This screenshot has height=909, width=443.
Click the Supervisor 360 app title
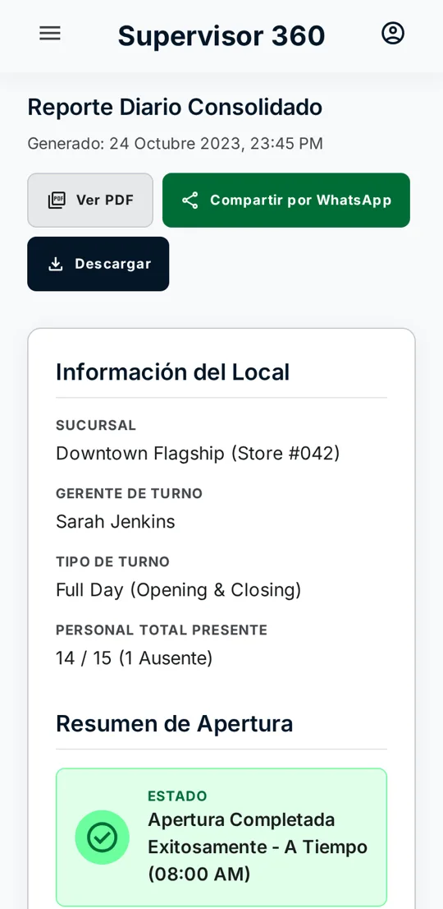pyautogui.click(x=221, y=36)
